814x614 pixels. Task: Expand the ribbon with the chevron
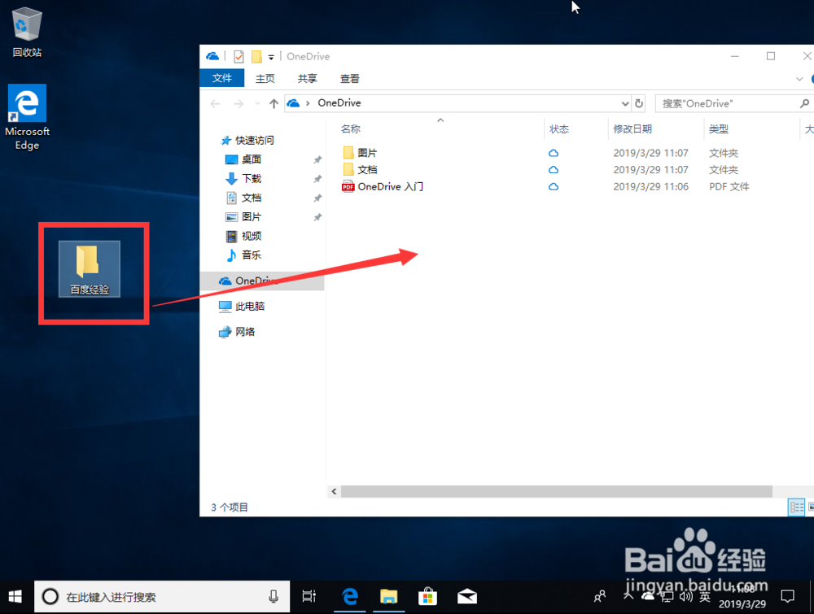[x=799, y=79]
